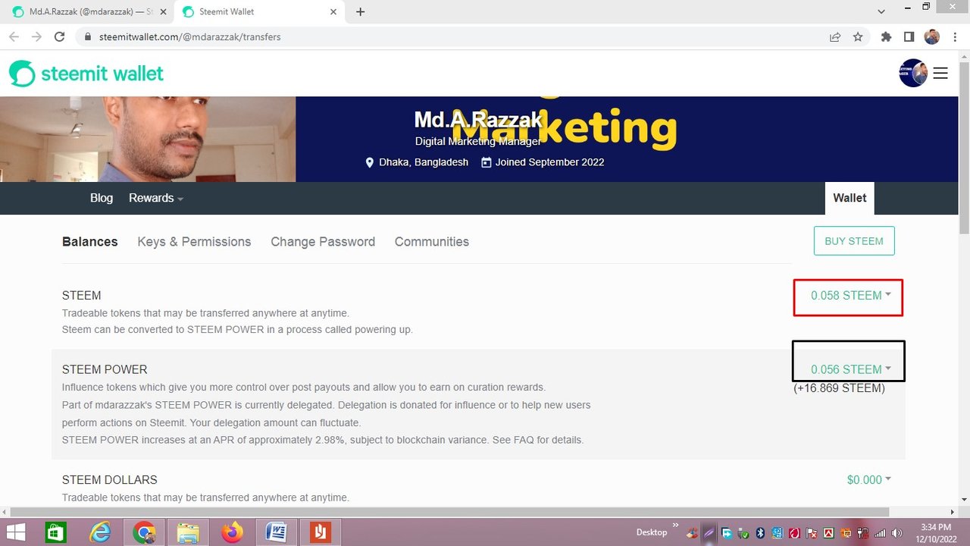This screenshot has width=970, height=546.
Task: Open the hamburger menu in the header
Action: click(940, 74)
